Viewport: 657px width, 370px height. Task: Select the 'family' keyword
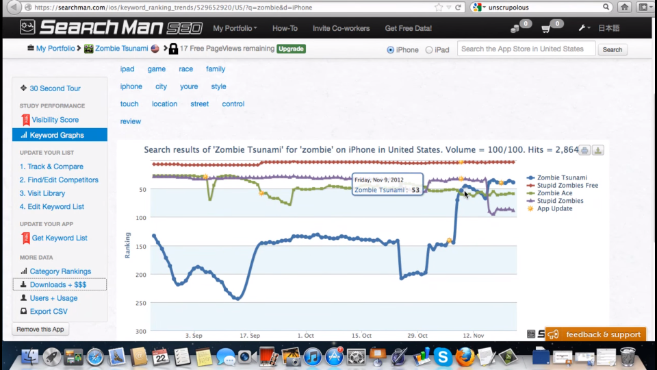point(216,69)
